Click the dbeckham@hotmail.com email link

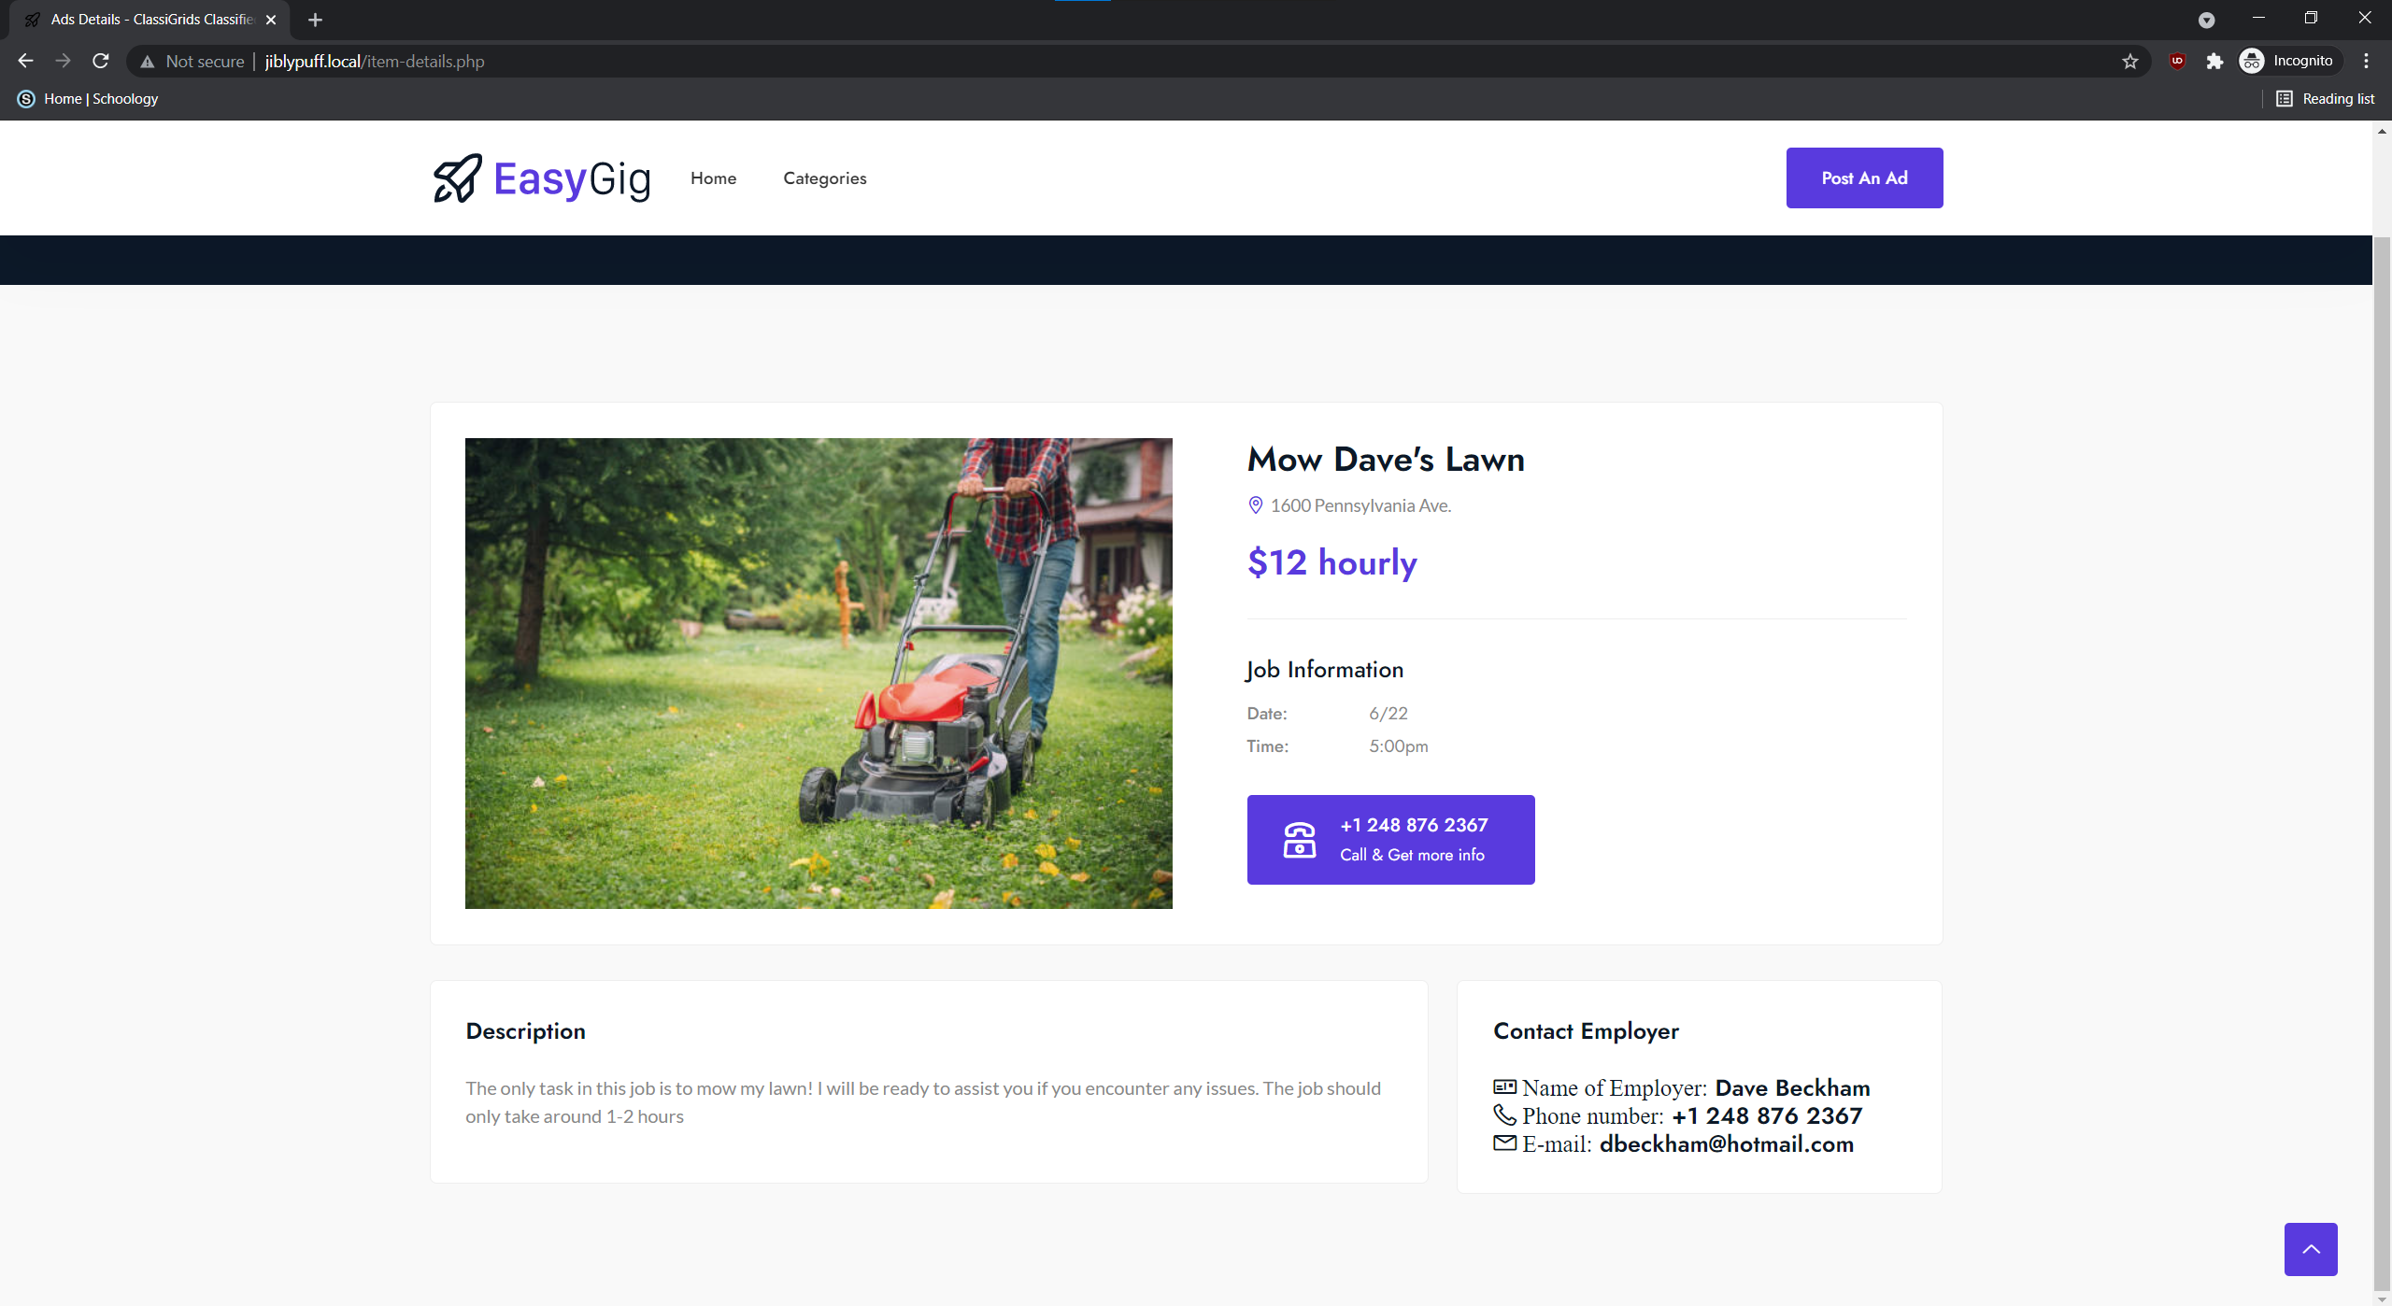pos(1726,1144)
